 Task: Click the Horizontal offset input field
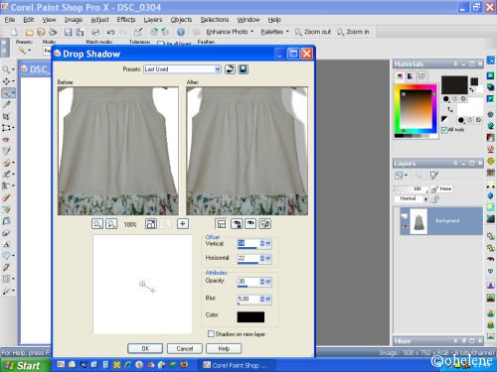coord(248,258)
